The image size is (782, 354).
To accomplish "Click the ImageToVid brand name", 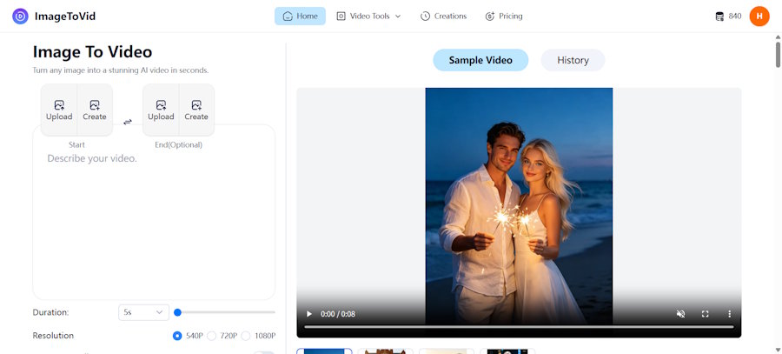I will pyautogui.click(x=65, y=17).
